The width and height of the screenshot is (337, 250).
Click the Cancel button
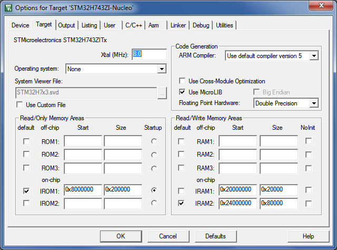[x=168, y=236]
